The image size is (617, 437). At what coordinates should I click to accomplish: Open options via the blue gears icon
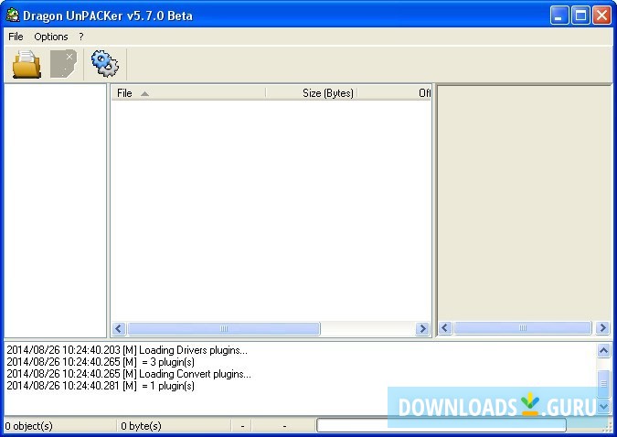click(x=105, y=63)
